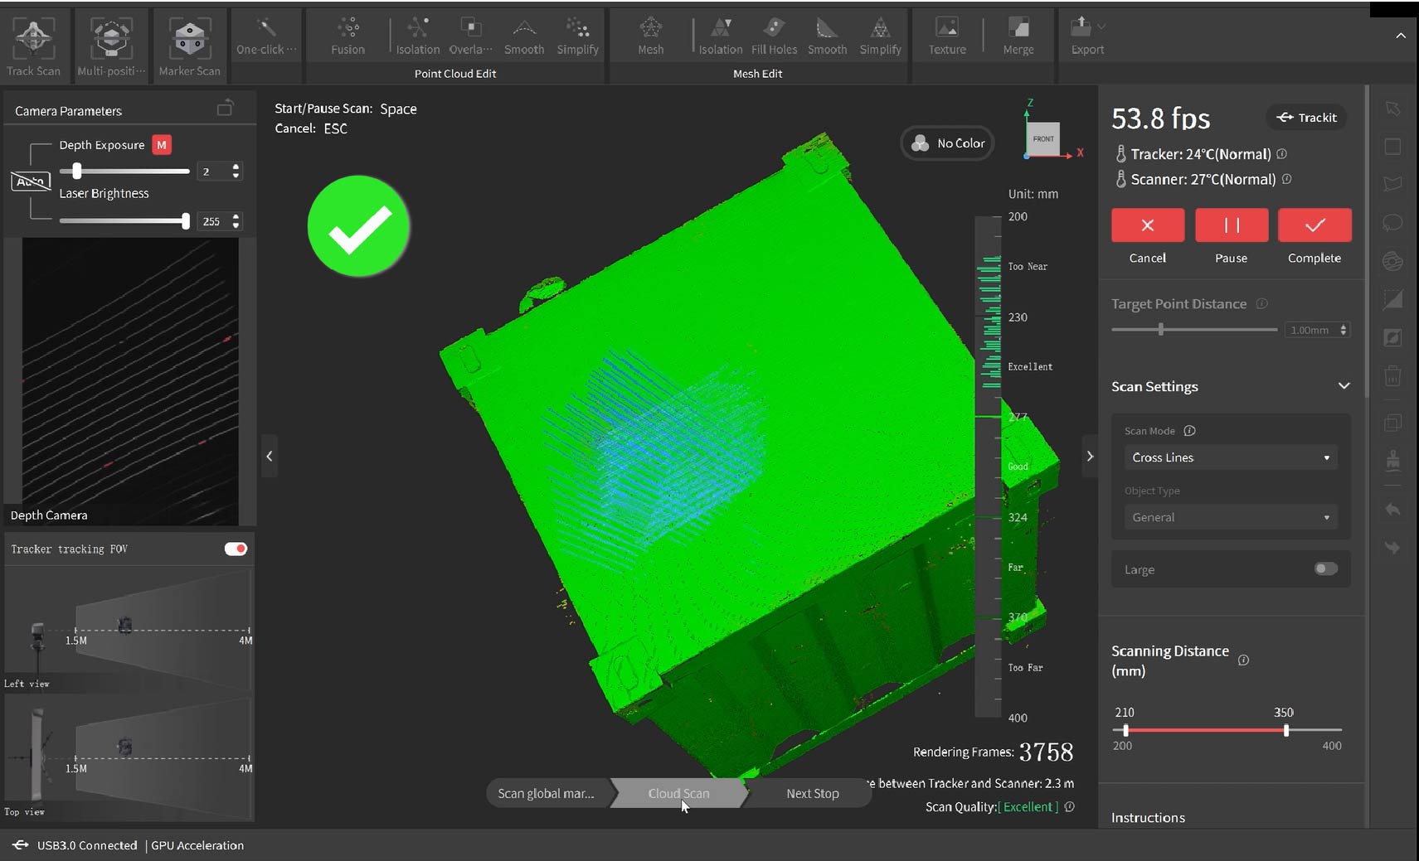Image resolution: width=1419 pixels, height=861 pixels.
Task: Toggle Tracker tracking FOV switch
Action: tap(236, 549)
